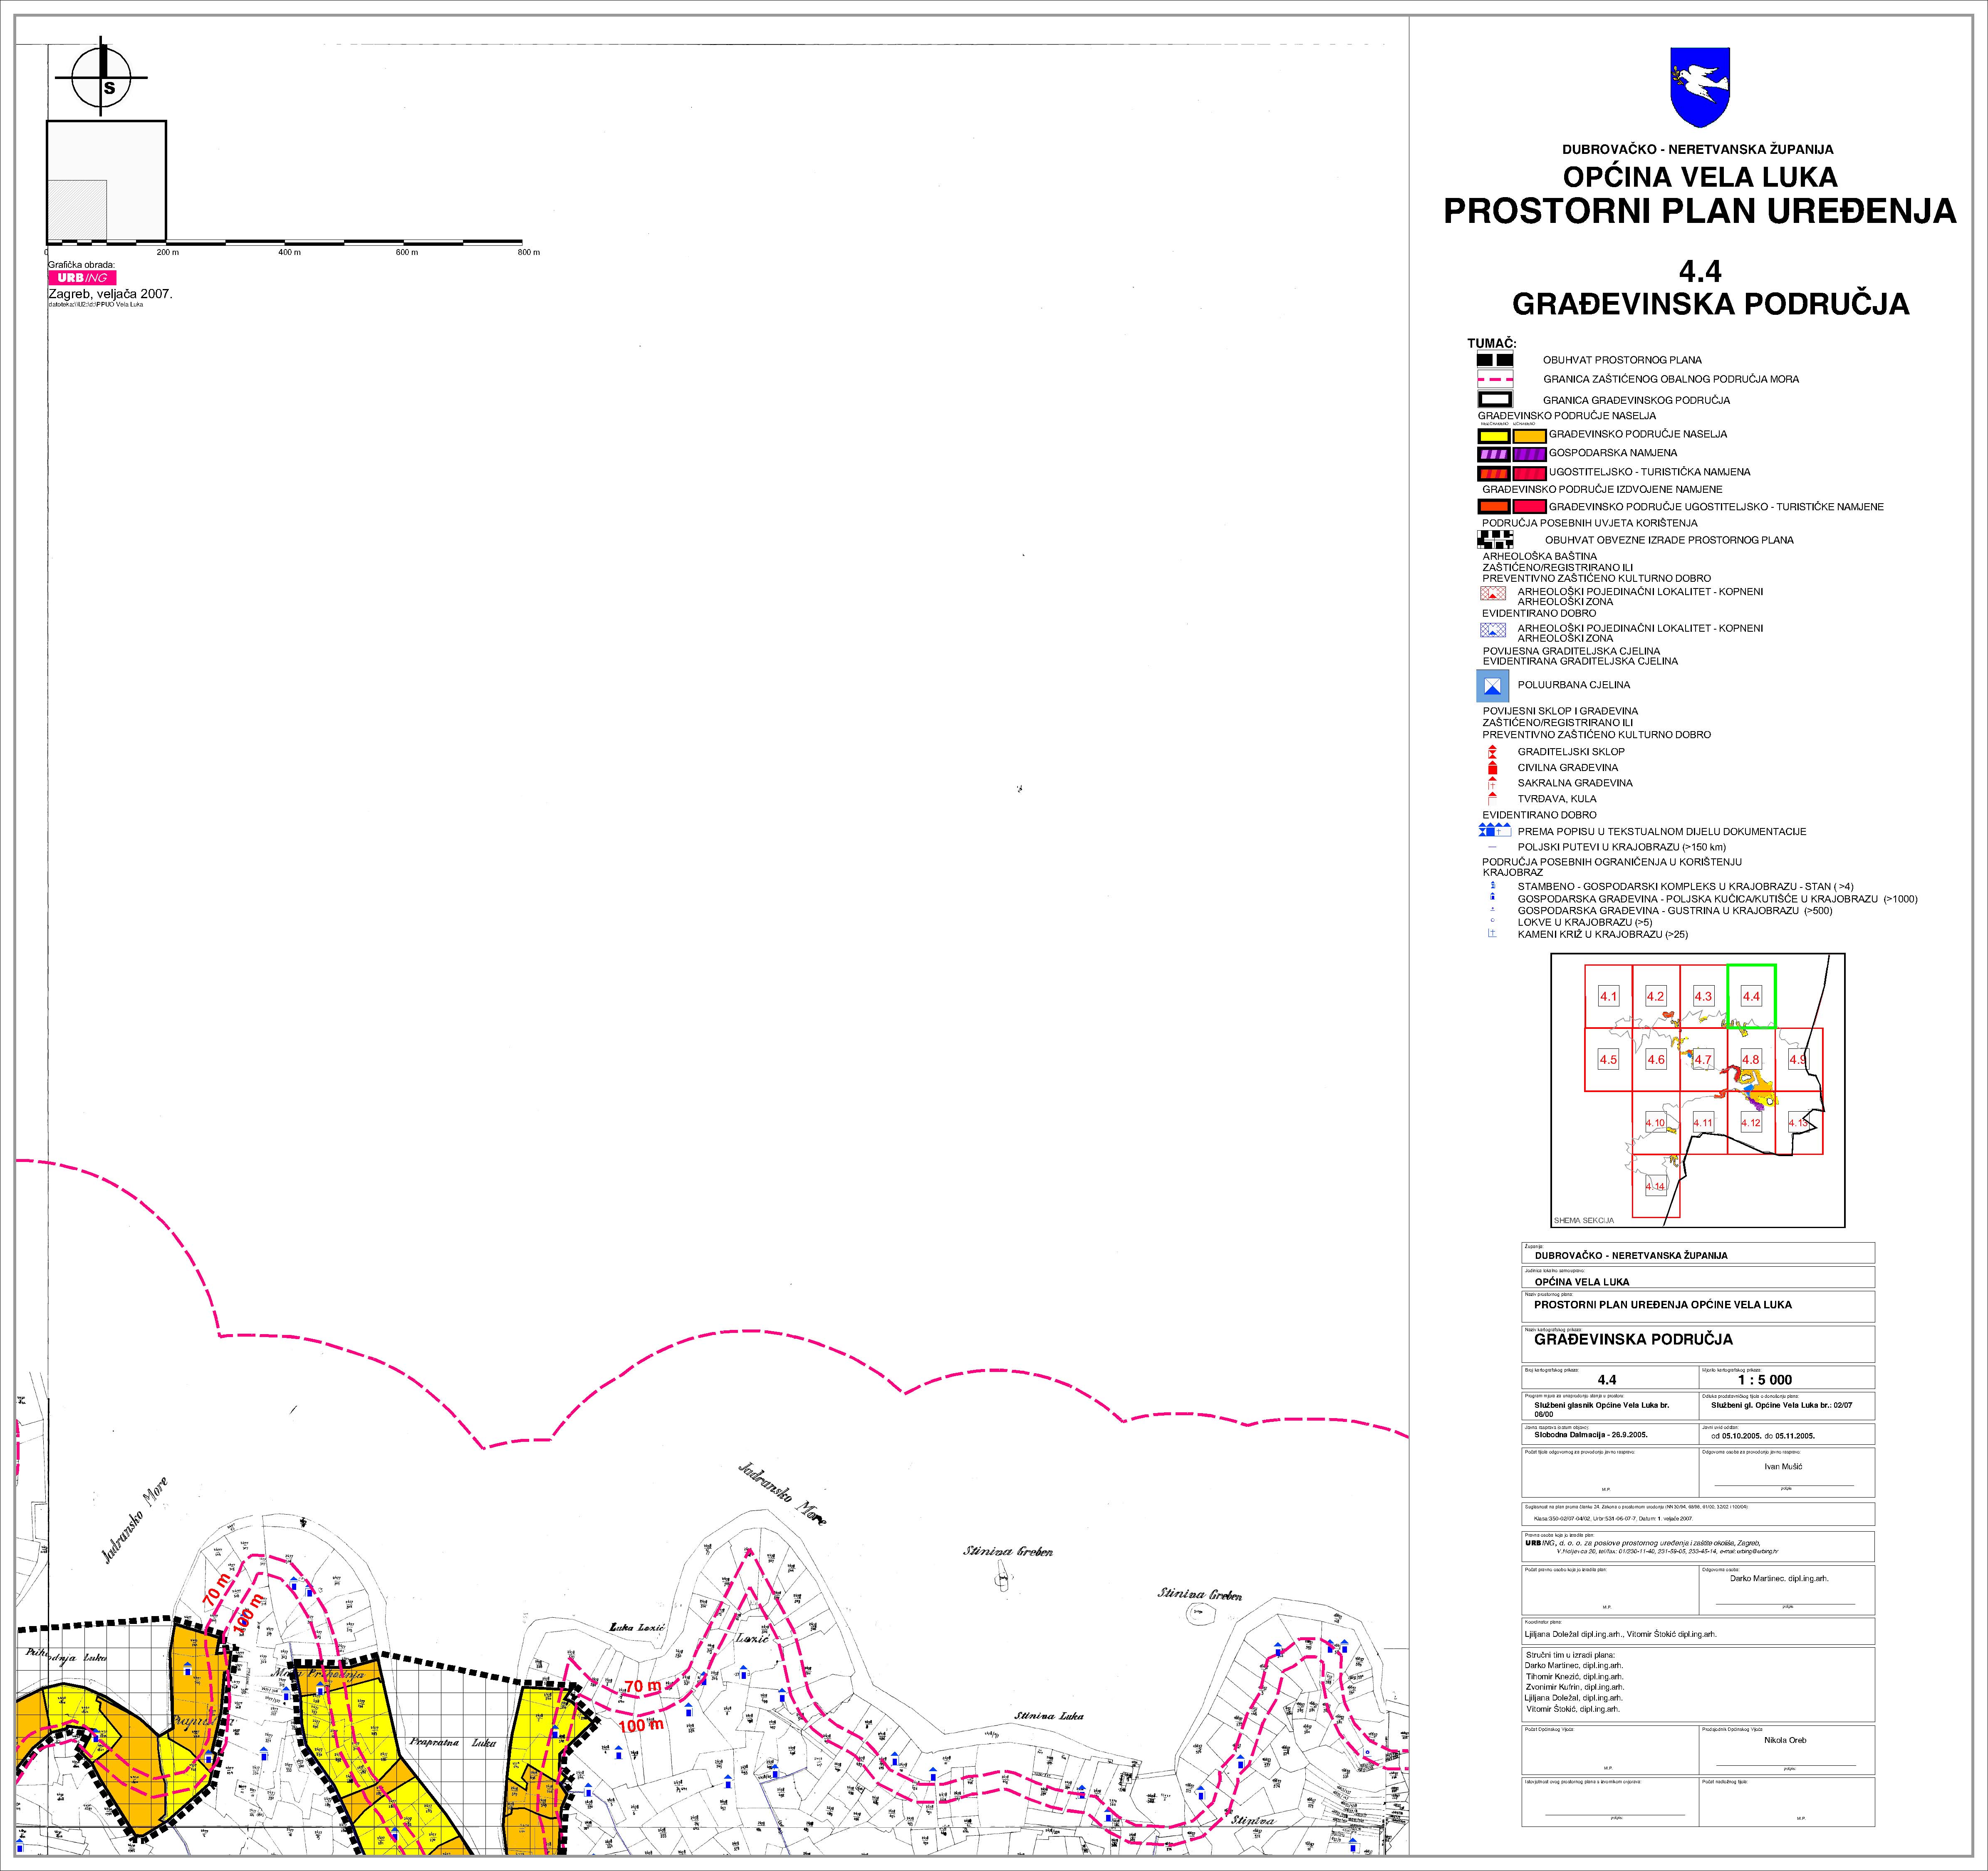Click the 70 m label near Luka Lozić
The height and width of the screenshot is (1871, 1988).
pos(642,1686)
